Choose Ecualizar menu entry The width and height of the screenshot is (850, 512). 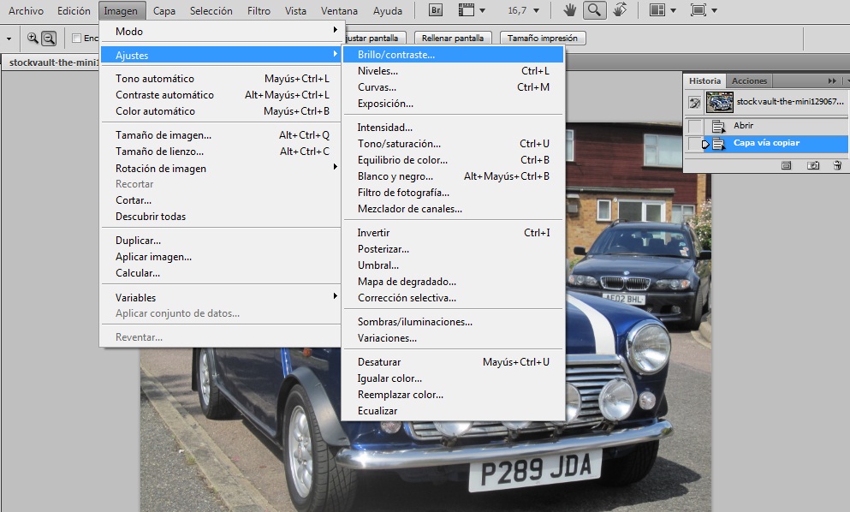pyautogui.click(x=453, y=411)
